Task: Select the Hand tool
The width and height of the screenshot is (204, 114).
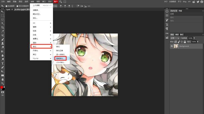Action: pyautogui.click(x=3, y=79)
